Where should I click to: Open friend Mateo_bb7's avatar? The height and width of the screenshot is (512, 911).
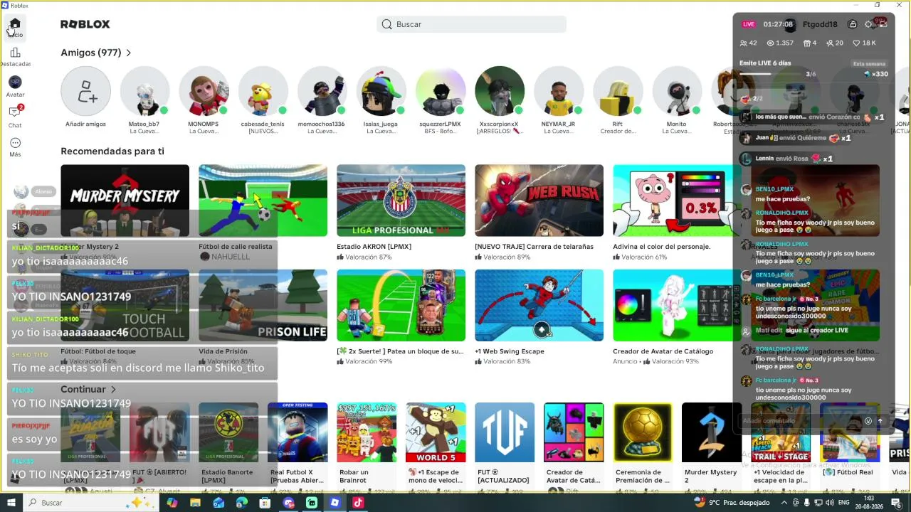144,91
